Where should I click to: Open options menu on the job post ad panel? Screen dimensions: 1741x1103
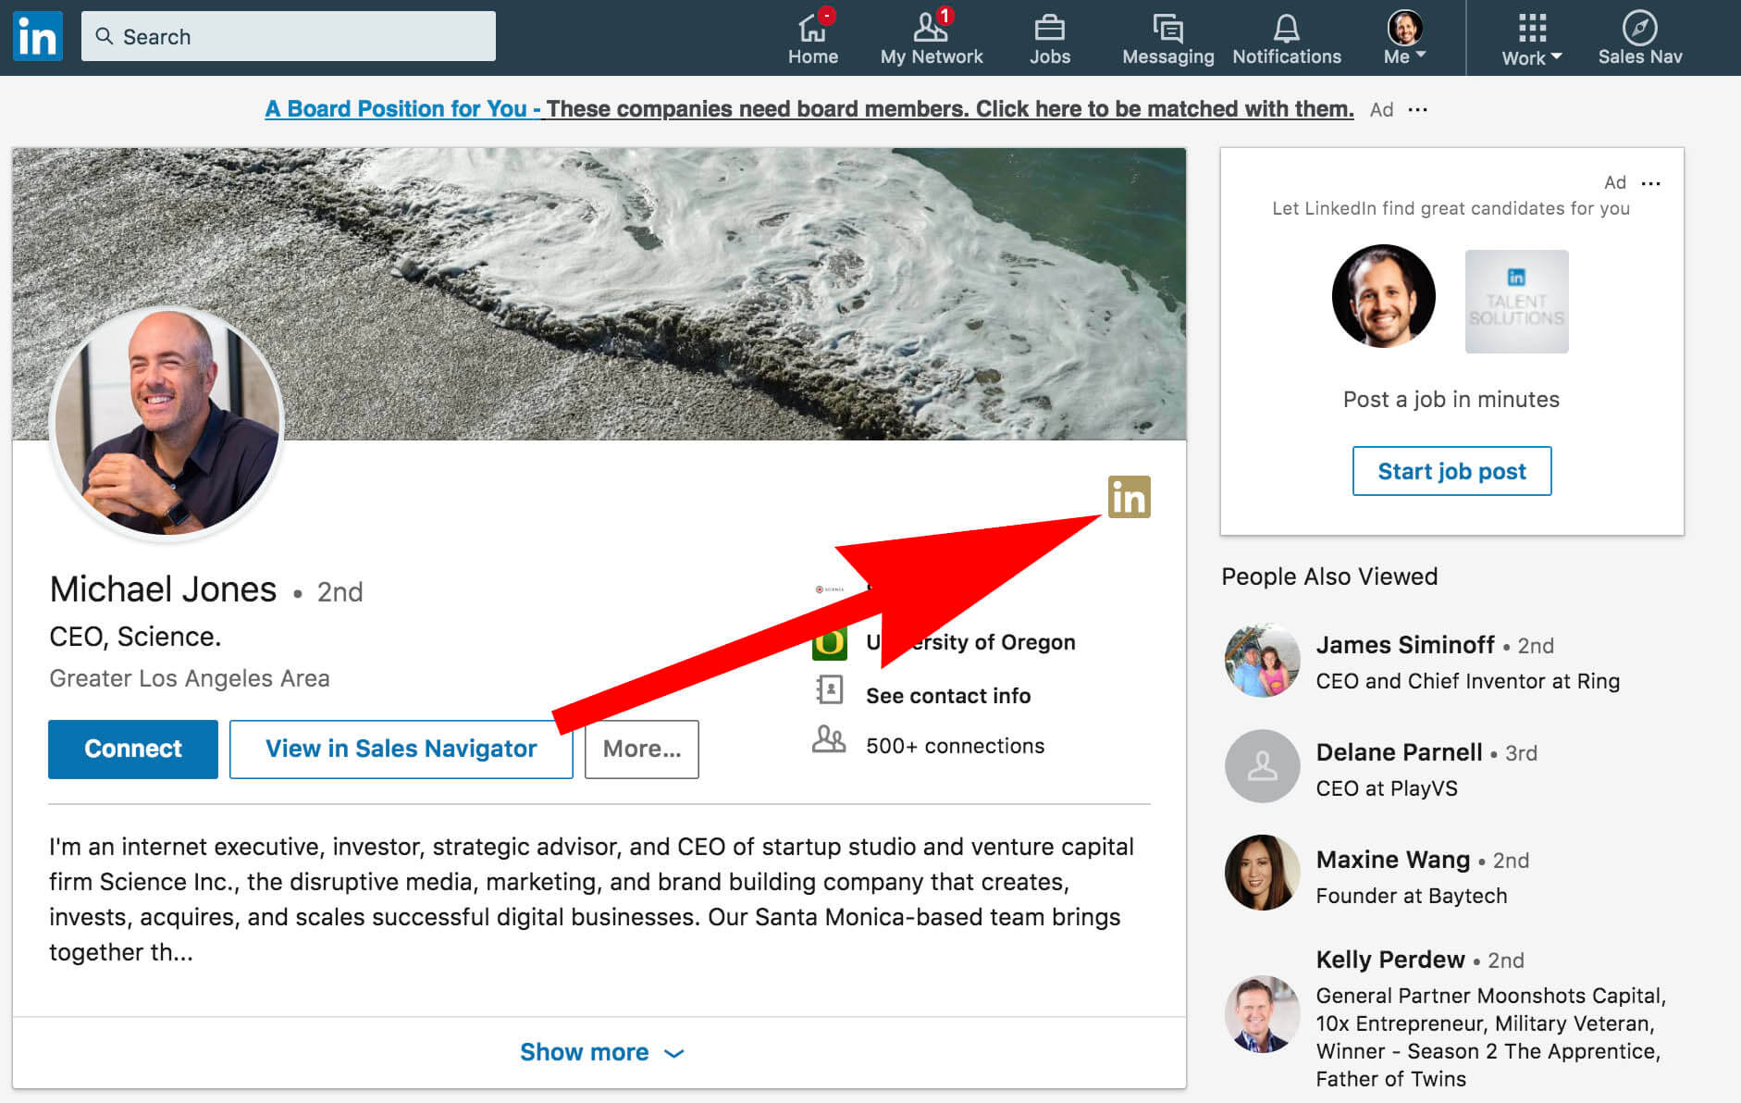tap(1651, 183)
